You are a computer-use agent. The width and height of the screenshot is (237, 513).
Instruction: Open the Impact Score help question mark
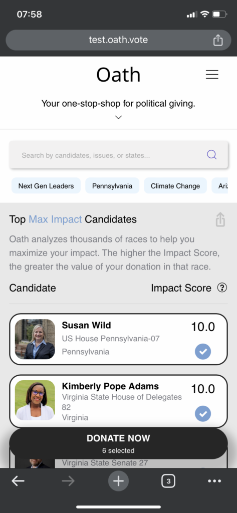point(222,288)
